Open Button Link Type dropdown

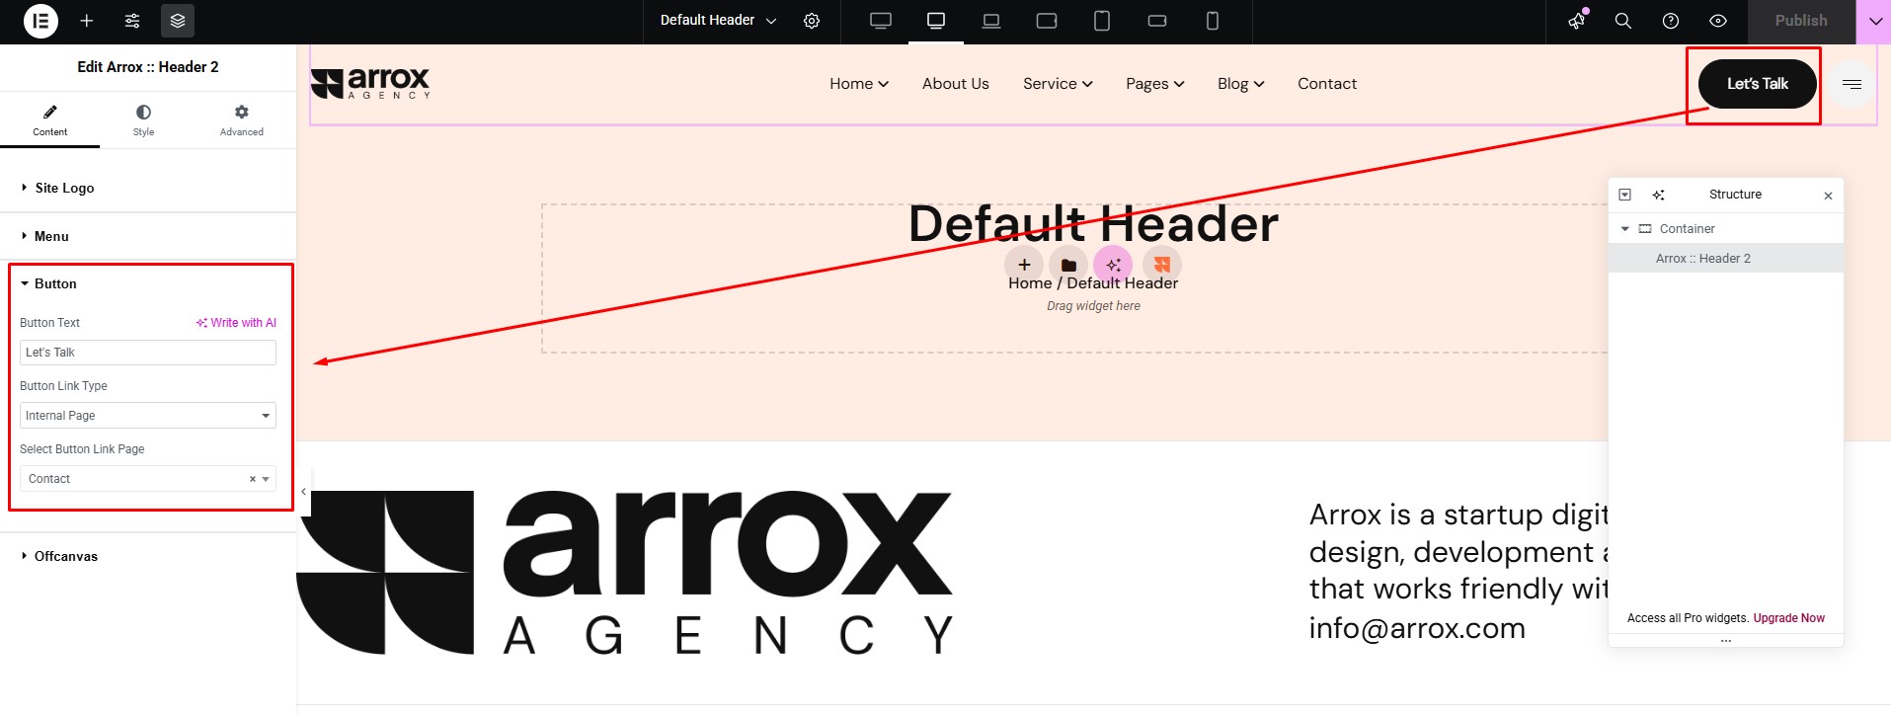(x=148, y=416)
